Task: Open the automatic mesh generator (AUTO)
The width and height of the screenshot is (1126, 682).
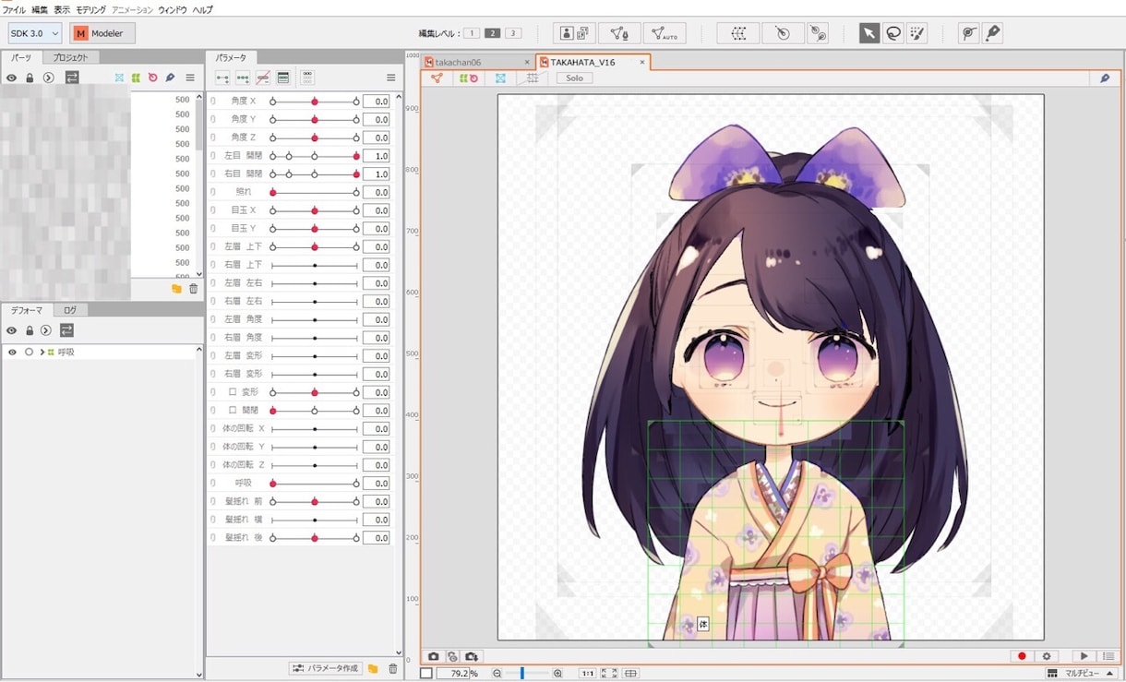Action: pyautogui.click(x=665, y=33)
